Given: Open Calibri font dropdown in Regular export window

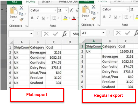Looking at the screenshot, I should [x=128, y=9].
